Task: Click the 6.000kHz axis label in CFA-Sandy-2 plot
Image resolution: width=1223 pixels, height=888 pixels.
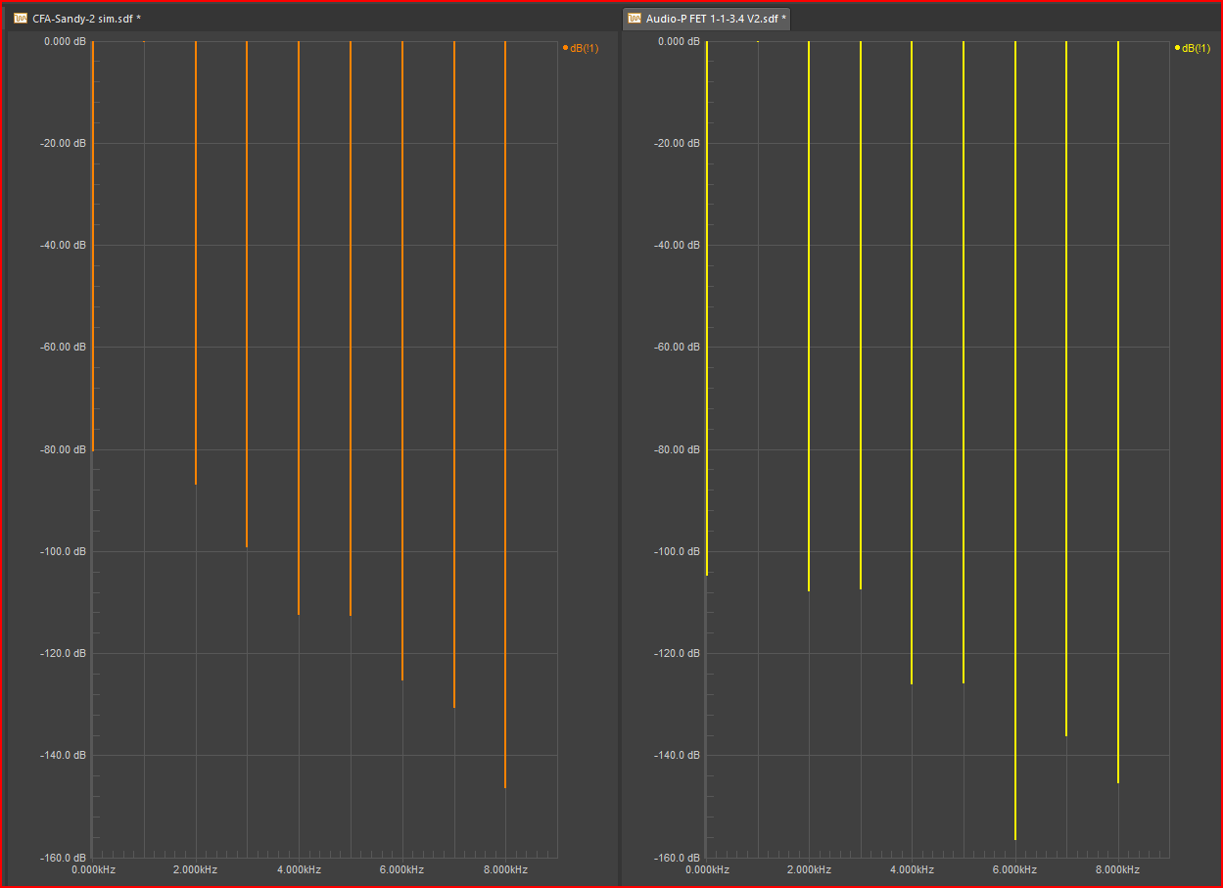Action: point(402,869)
